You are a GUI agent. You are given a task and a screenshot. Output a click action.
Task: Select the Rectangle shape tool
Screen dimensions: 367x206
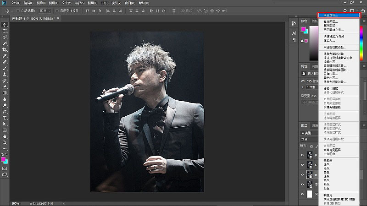[5, 130]
